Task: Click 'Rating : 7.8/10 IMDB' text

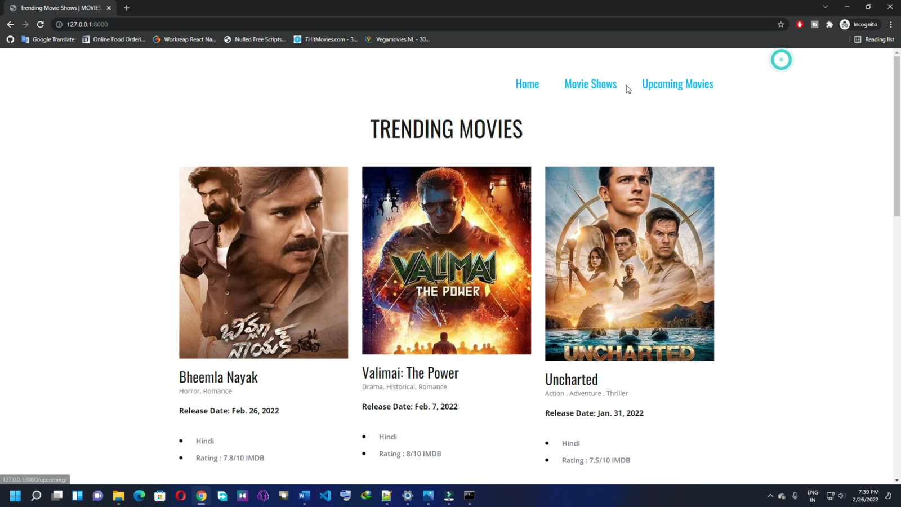Action: [x=230, y=458]
